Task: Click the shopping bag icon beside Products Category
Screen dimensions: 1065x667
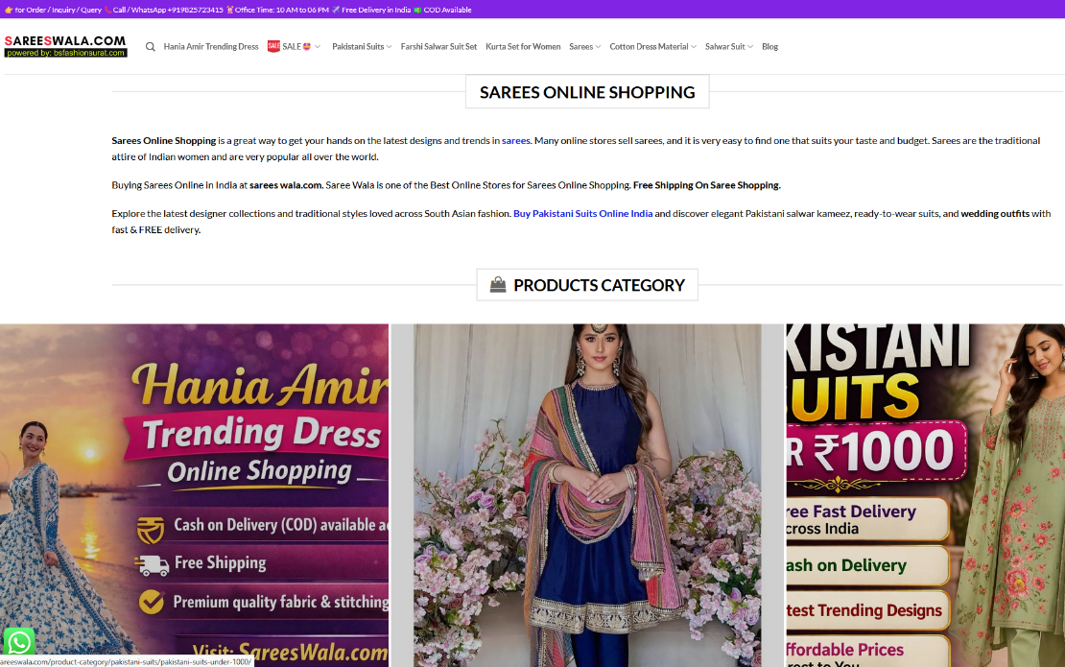Action: coord(498,285)
